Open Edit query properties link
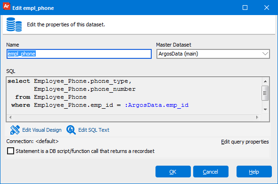This screenshot has width=278, height=184. click(245, 142)
